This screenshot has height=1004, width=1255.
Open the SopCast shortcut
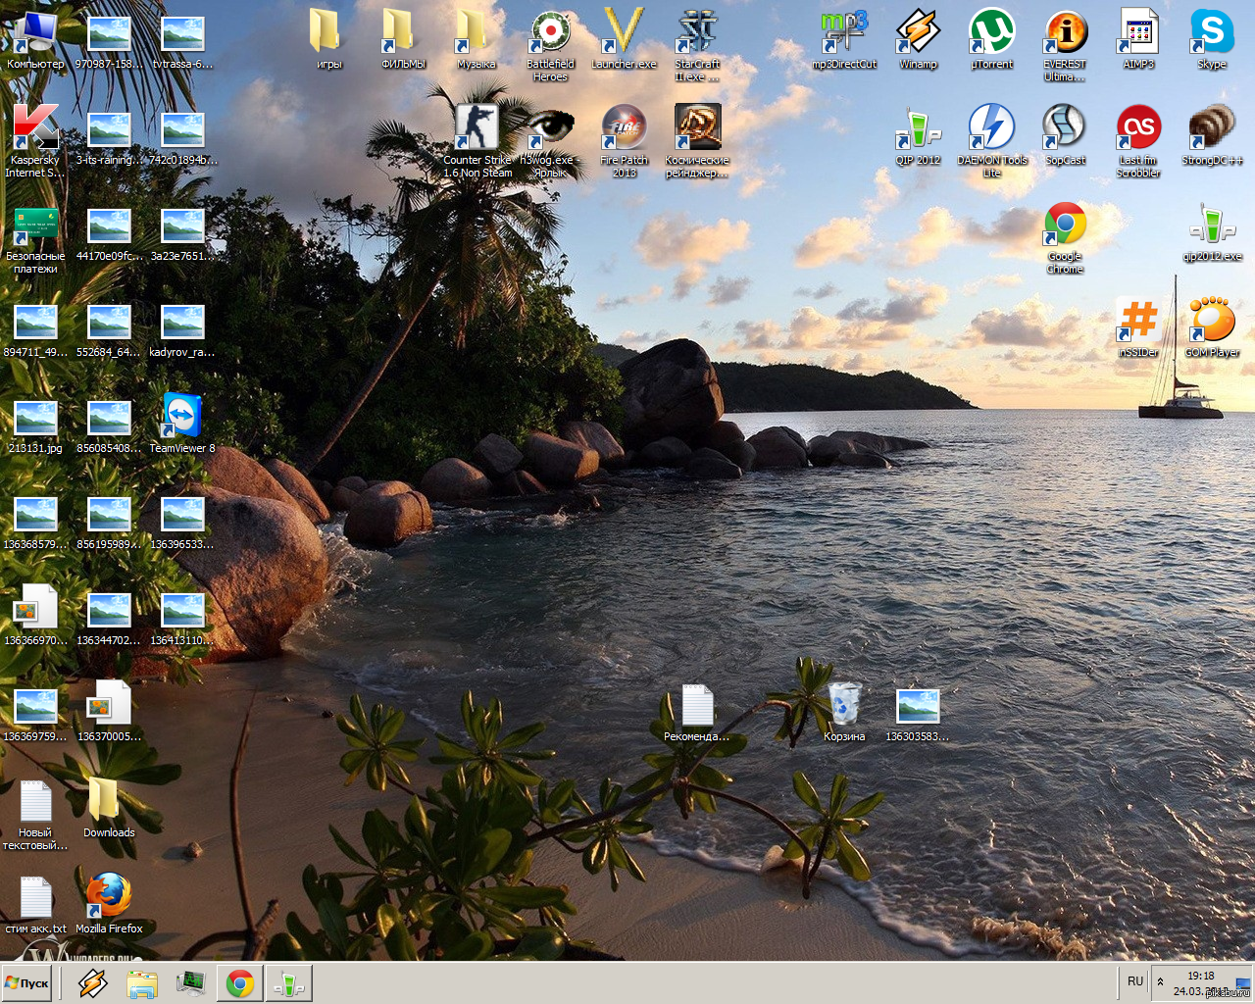pyautogui.click(x=1065, y=135)
